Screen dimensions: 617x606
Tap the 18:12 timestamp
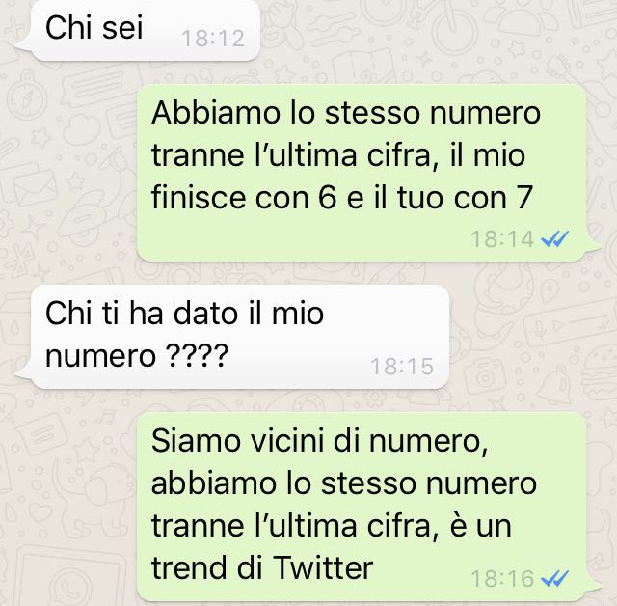pos(213,39)
